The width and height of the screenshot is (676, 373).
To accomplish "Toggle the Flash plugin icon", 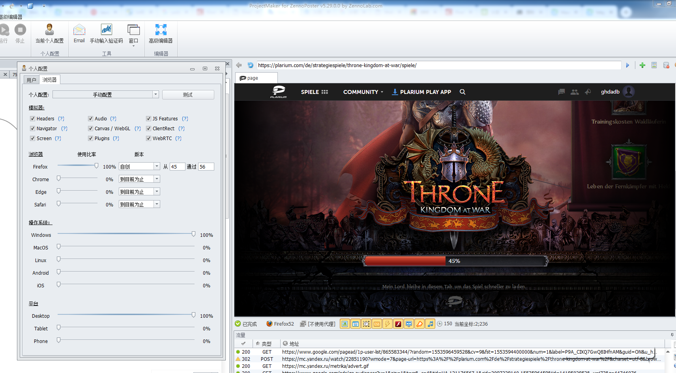I will [398, 324].
